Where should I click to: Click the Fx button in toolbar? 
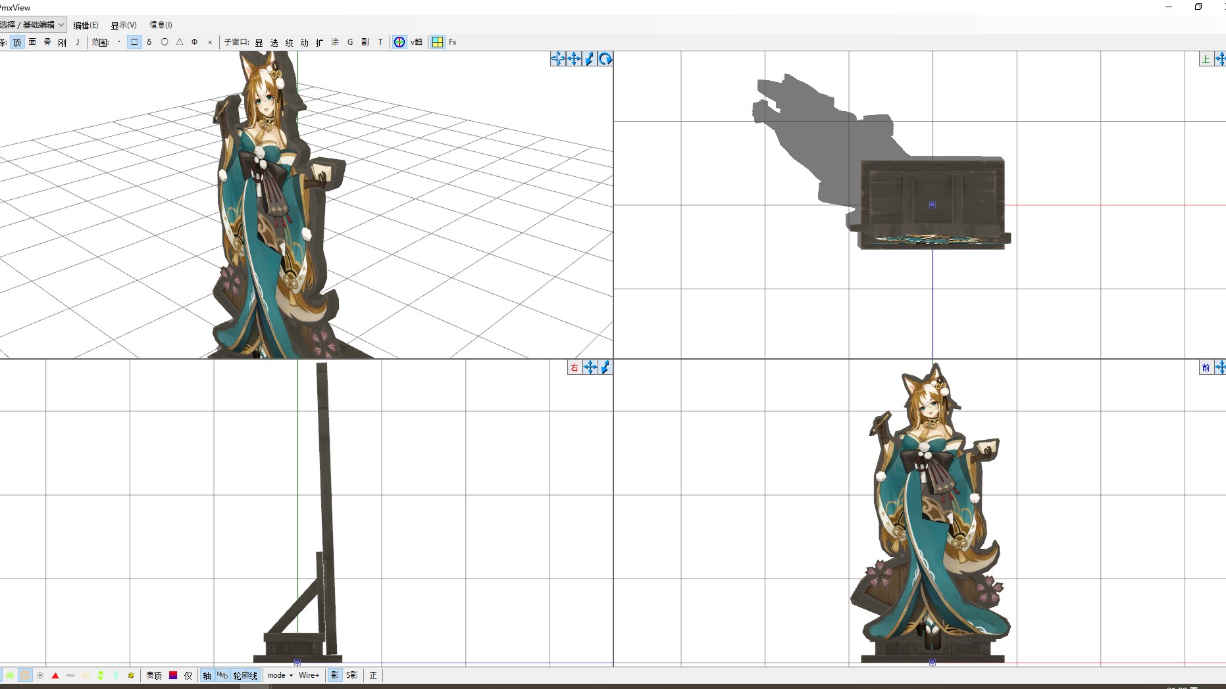click(x=453, y=42)
